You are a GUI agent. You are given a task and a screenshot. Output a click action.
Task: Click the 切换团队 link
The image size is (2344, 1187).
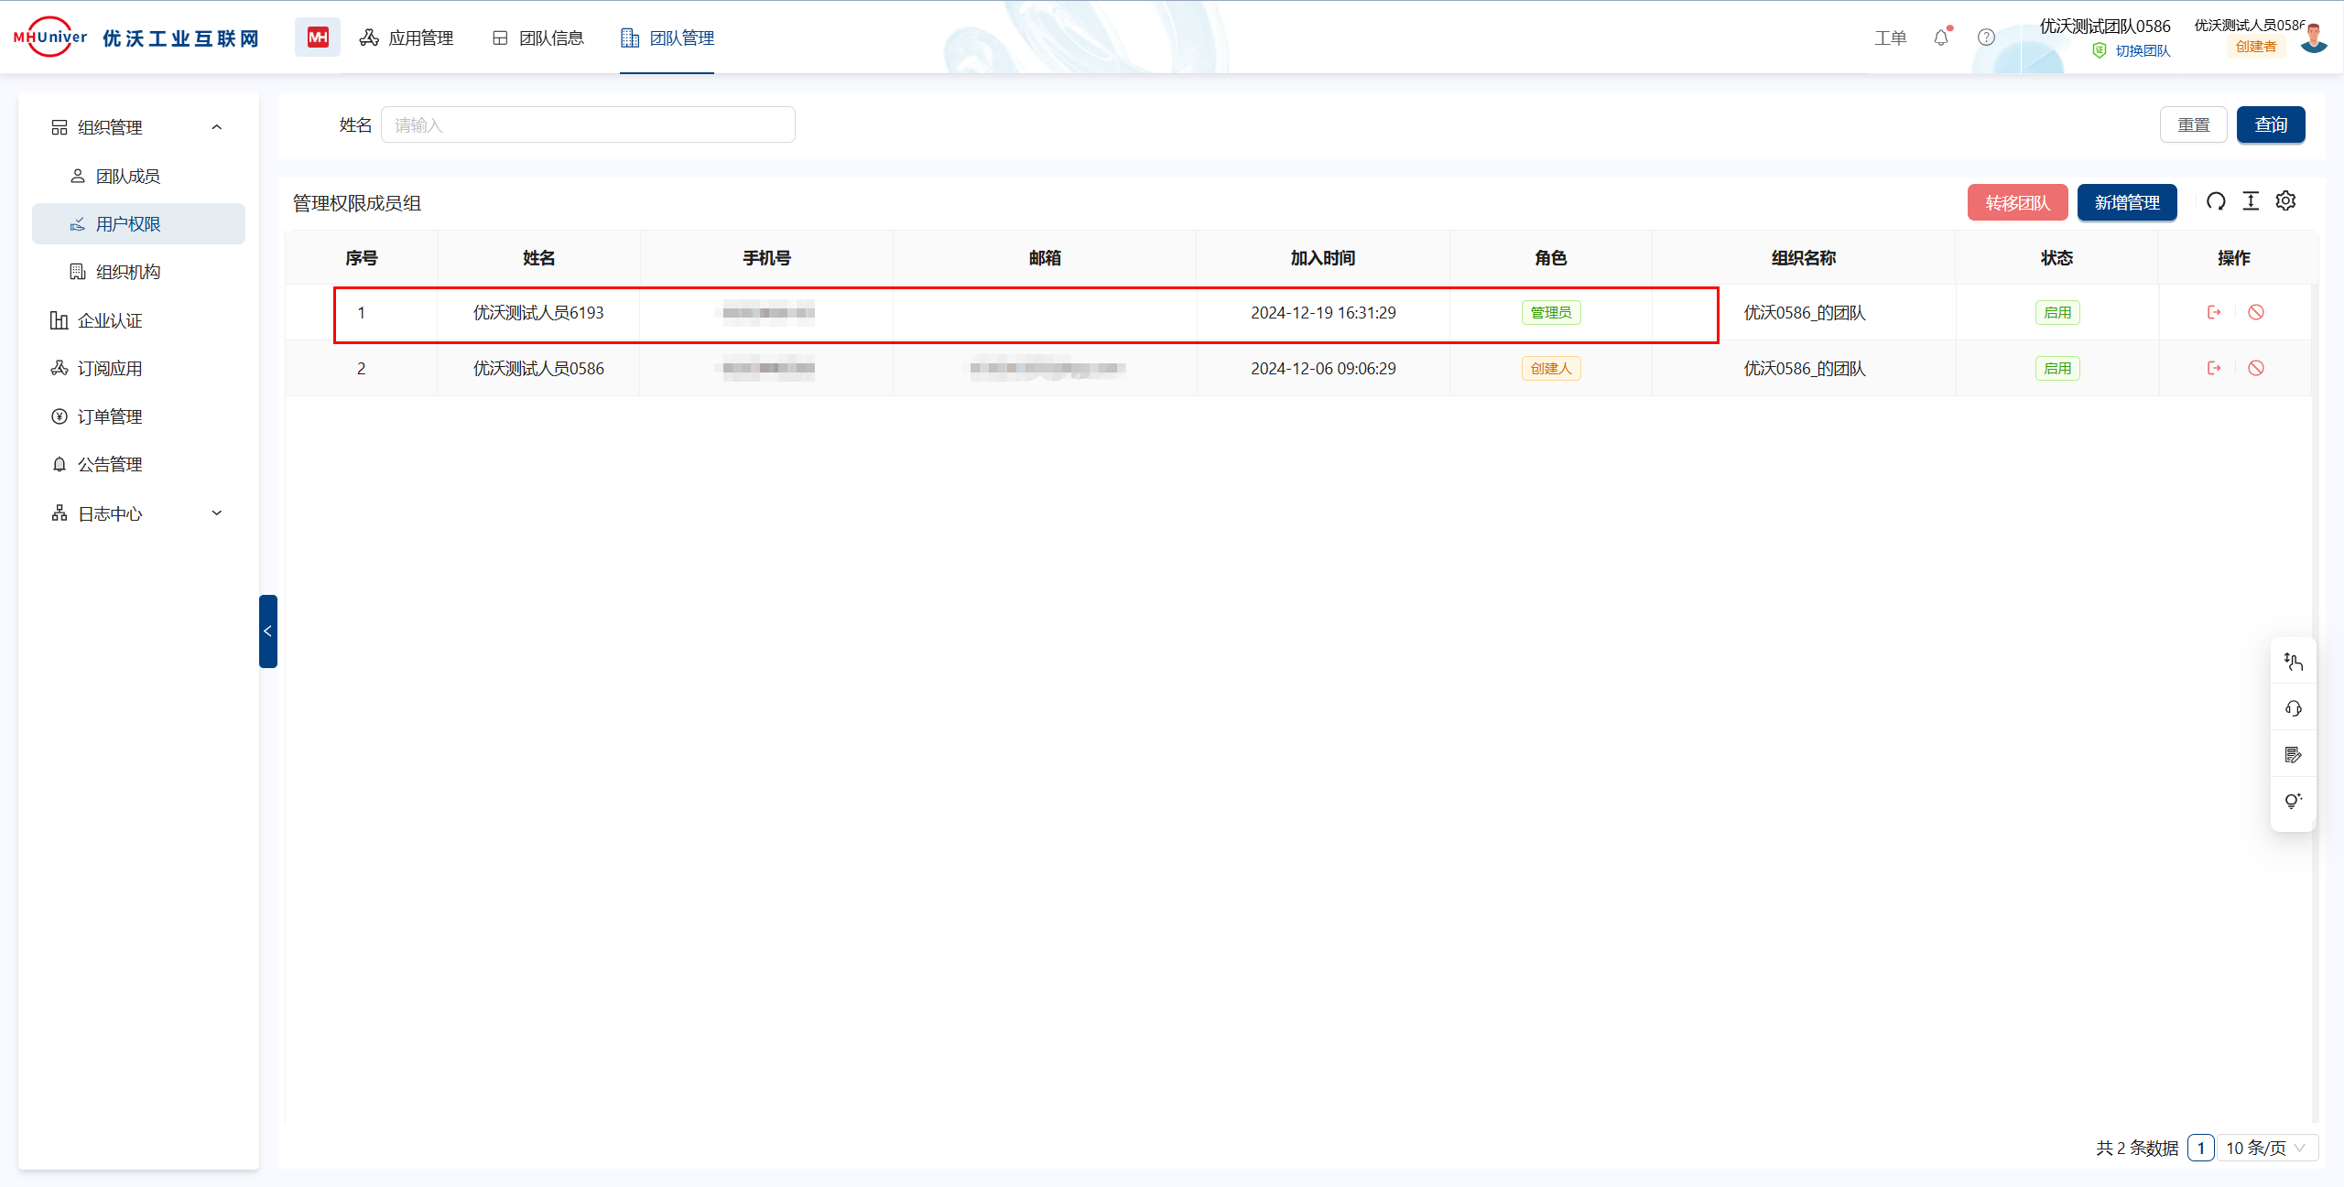[x=2142, y=51]
